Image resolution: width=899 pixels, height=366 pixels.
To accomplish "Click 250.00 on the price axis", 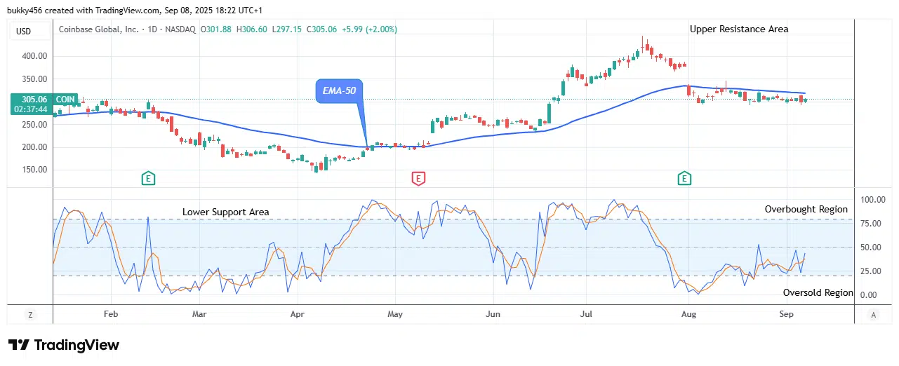I will click(35, 125).
